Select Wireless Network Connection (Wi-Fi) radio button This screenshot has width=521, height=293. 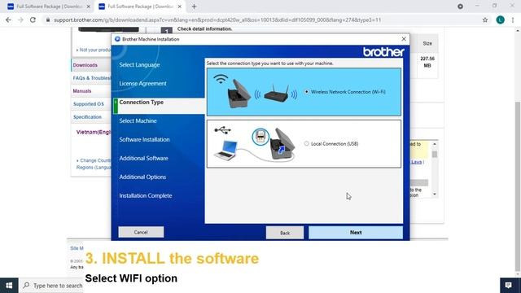(306, 92)
